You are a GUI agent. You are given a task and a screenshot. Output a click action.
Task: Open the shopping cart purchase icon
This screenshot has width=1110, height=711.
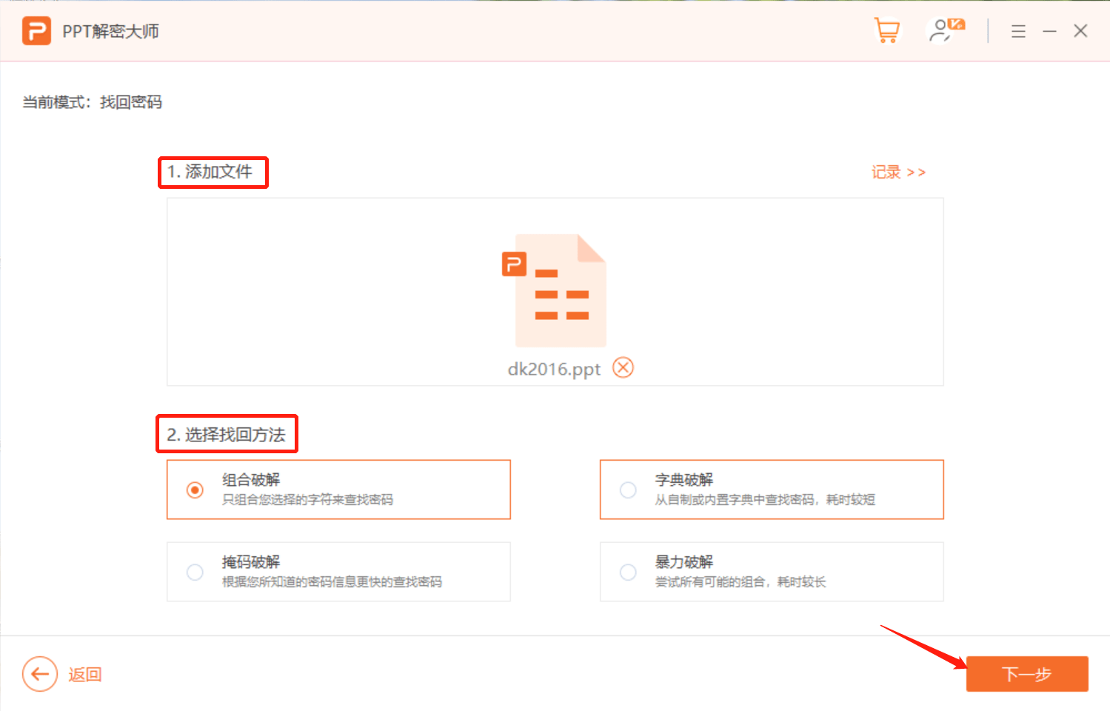tap(886, 31)
